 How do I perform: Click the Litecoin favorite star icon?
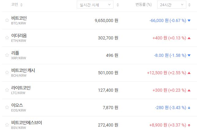(7, 90)
